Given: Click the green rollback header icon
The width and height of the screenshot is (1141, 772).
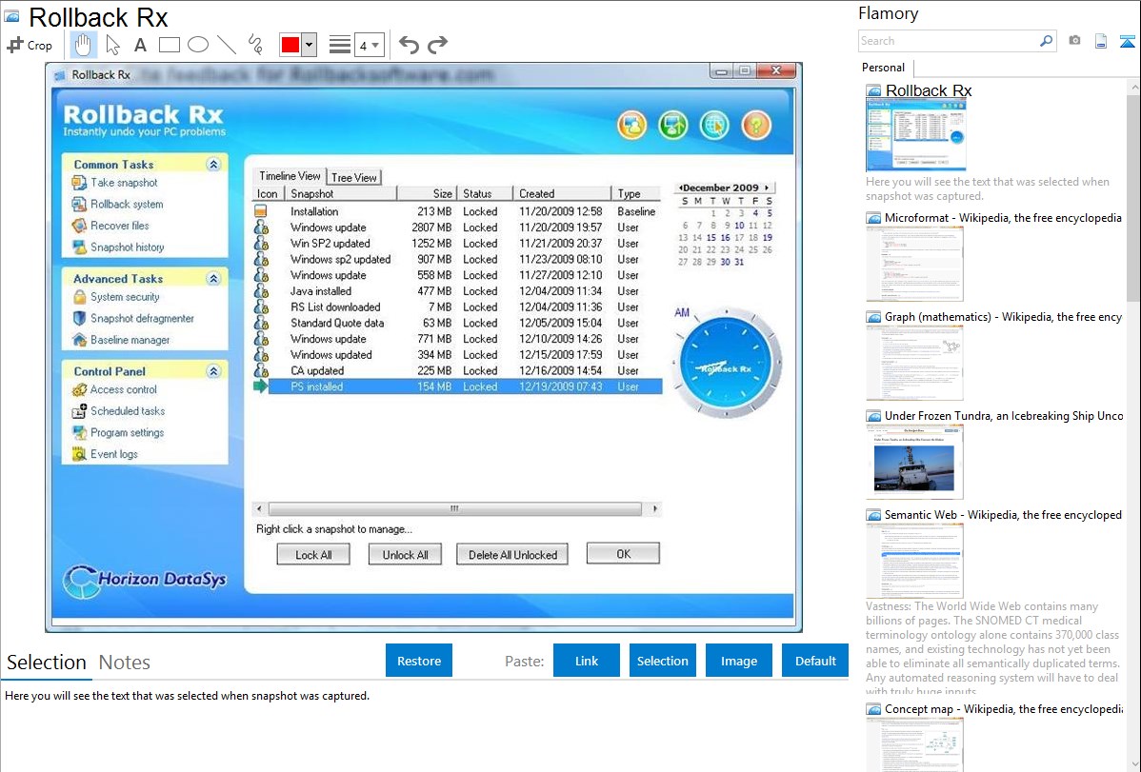Looking at the screenshot, I should coord(673,125).
